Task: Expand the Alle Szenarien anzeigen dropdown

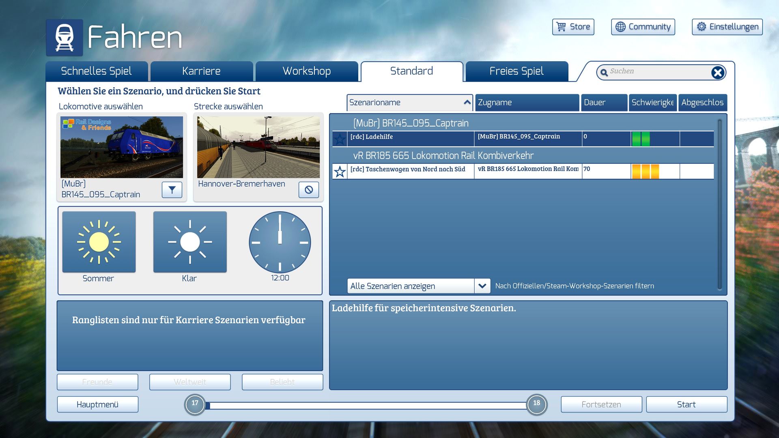Action: (482, 286)
